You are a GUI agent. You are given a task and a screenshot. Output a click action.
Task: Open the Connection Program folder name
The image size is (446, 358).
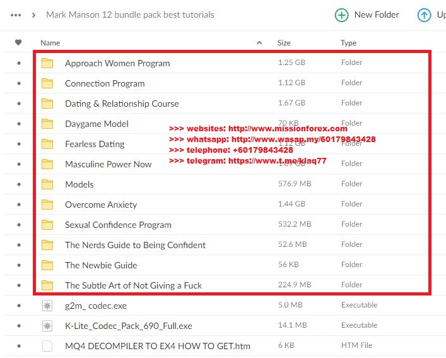[x=105, y=84]
